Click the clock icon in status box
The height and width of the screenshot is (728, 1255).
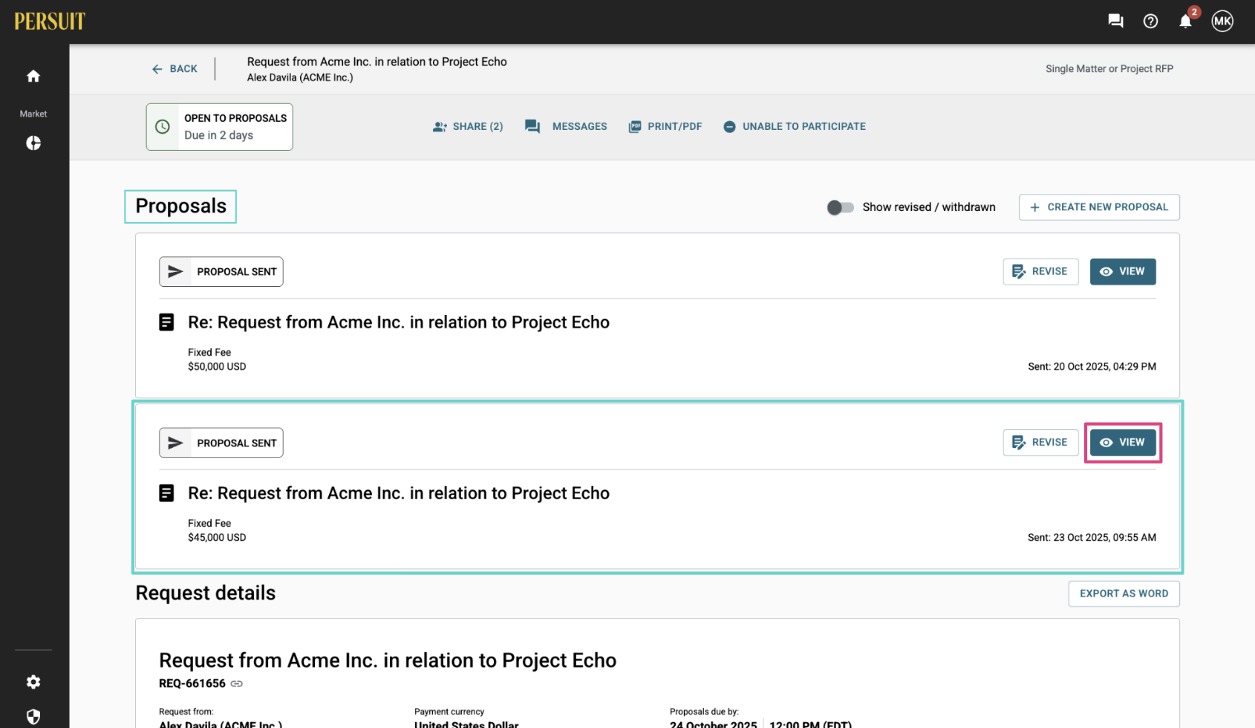[163, 127]
